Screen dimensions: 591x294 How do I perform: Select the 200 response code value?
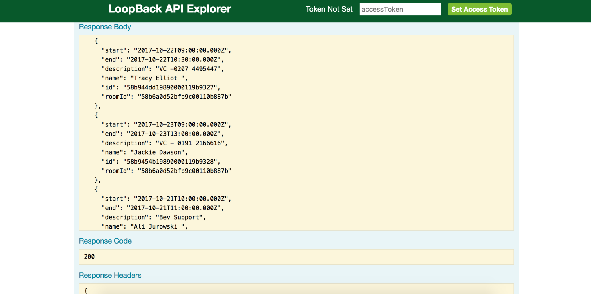pos(89,256)
